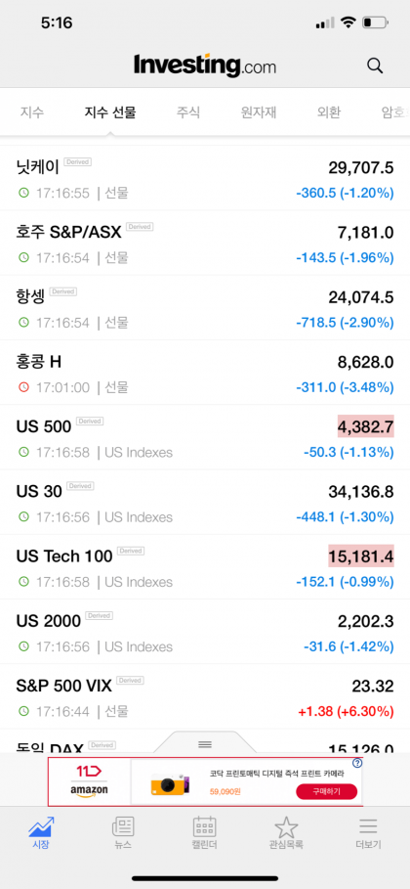Image resolution: width=410 pixels, height=889 pixels.
Task: Tap the 구매하기 buy button in ad
Action: click(327, 791)
